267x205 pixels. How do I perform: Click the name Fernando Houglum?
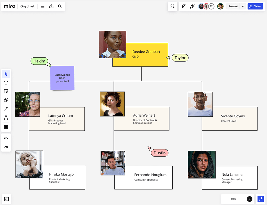(x=150, y=175)
